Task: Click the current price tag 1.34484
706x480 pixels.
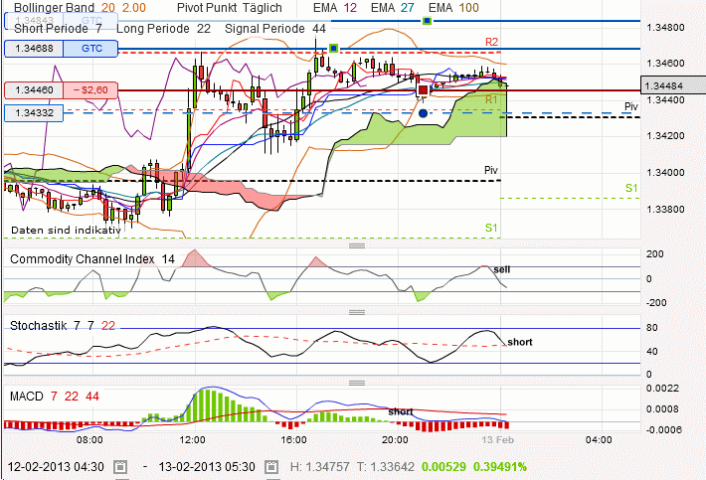Action: click(673, 85)
